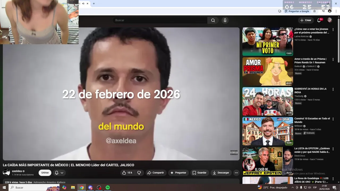Open 'SOBREVIVÍ 24 HORAS EN LA INDIA' title
This screenshot has width=340, height=191.
pos(311,90)
